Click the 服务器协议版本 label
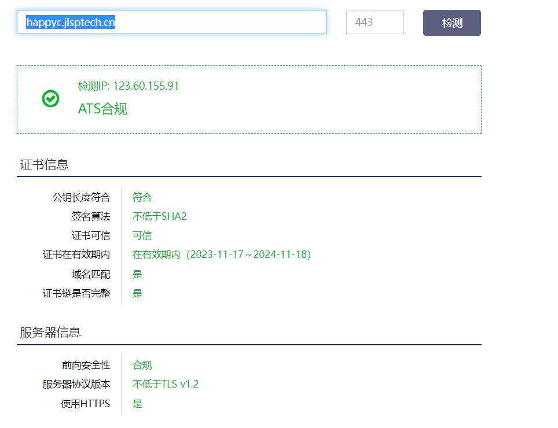Image resolution: width=558 pixels, height=428 pixels. (x=76, y=384)
